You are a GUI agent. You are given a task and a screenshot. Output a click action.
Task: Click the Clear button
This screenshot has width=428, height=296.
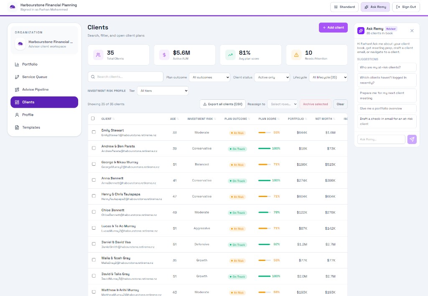(x=340, y=104)
